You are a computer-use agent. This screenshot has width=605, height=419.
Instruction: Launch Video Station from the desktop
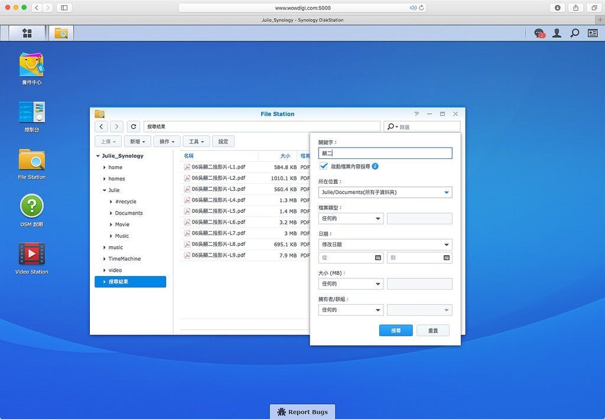coord(31,254)
